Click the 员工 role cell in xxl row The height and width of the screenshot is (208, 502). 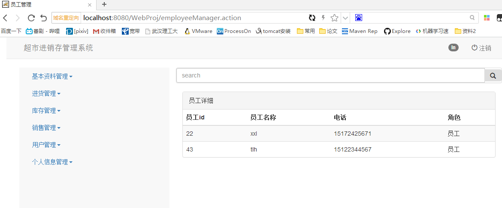pos(454,134)
